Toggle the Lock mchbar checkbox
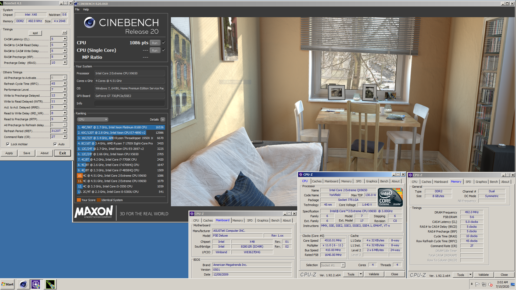This screenshot has height=290, width=516. pyautogui.click(x=8, y=144)
